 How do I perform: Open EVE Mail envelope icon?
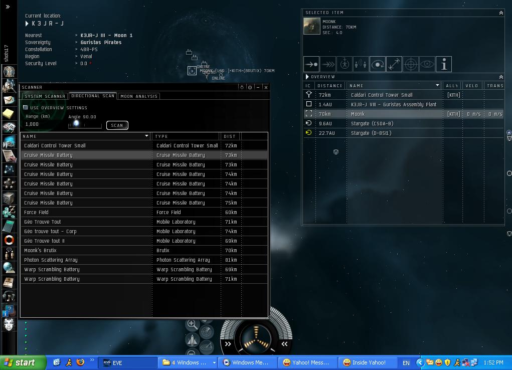[9, 100]
